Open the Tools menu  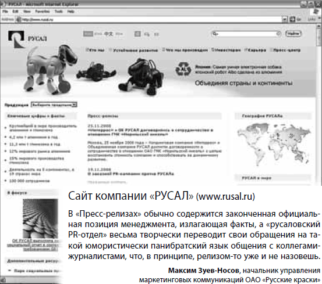click(59, 12)
